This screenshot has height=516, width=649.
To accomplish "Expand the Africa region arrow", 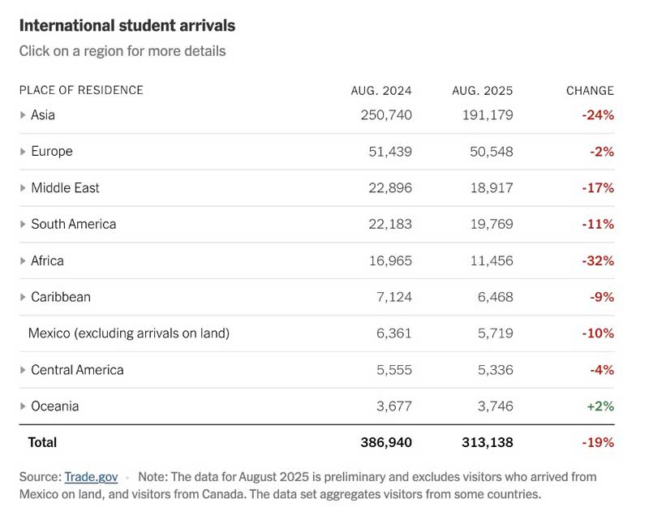I will point(23,261).
